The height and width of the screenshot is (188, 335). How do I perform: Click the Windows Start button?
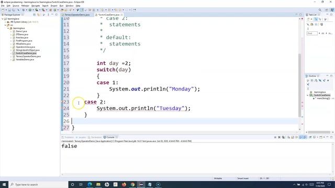pos(4,184)
